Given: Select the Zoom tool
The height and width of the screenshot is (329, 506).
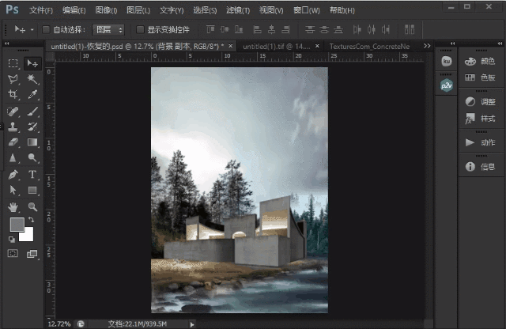Looking at the screenshot, I should [x=32, y=207].
